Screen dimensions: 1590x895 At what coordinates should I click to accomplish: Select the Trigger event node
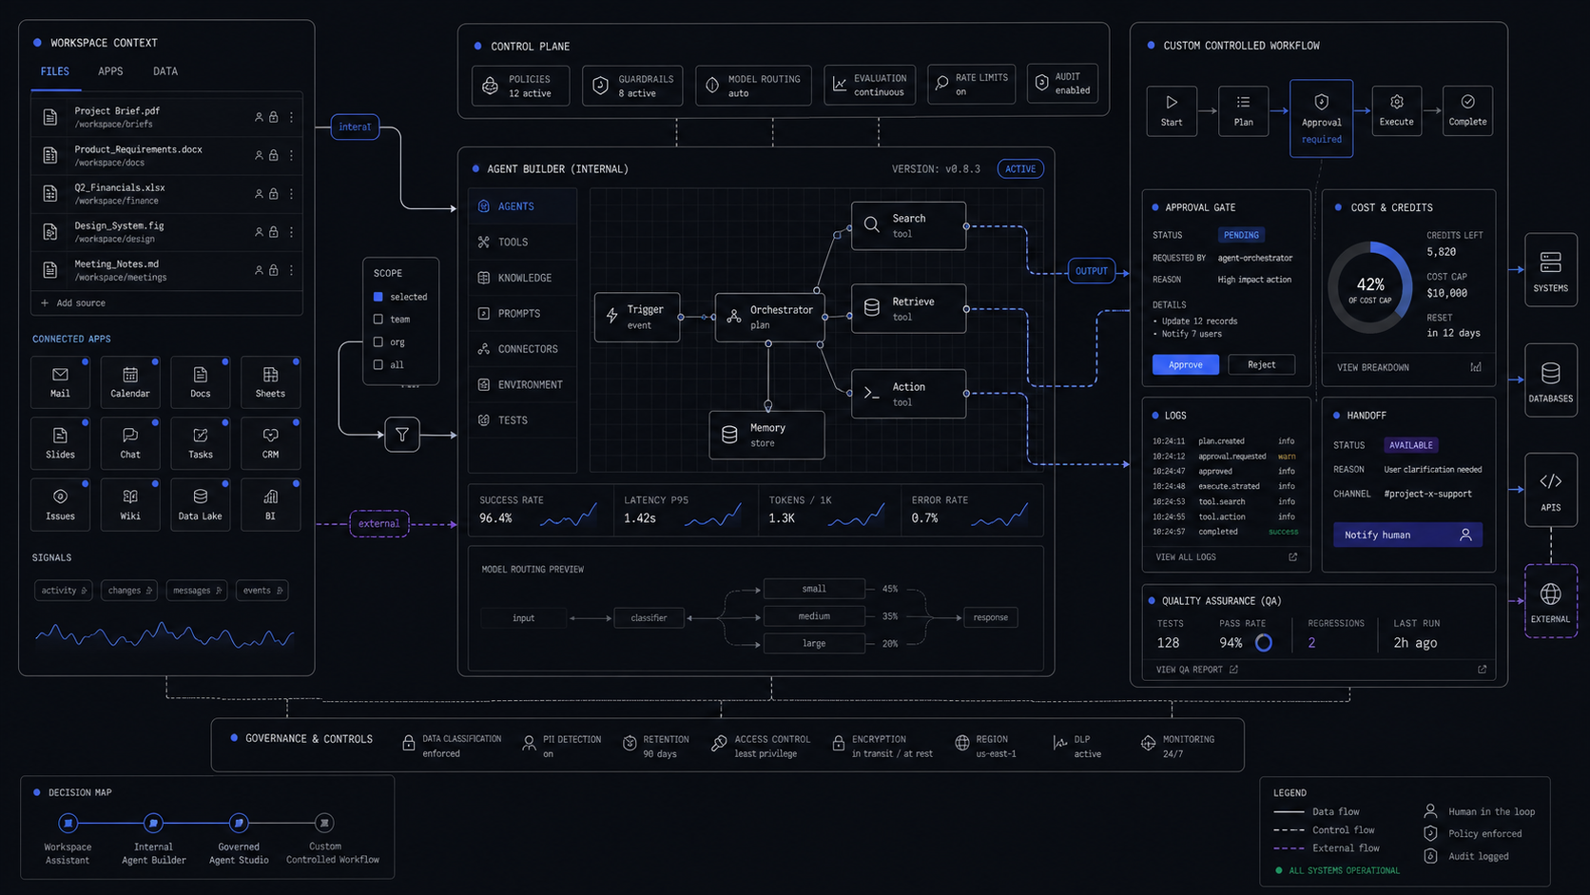(637, 317)
